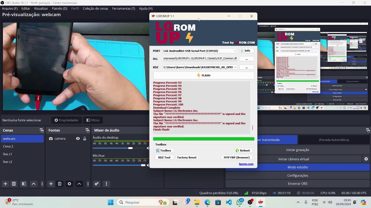Viewport: 371px width, 208px height.
Task: Click MTP FRP (Browser) button
Action: pyautogui.click(x=237, y=157)
